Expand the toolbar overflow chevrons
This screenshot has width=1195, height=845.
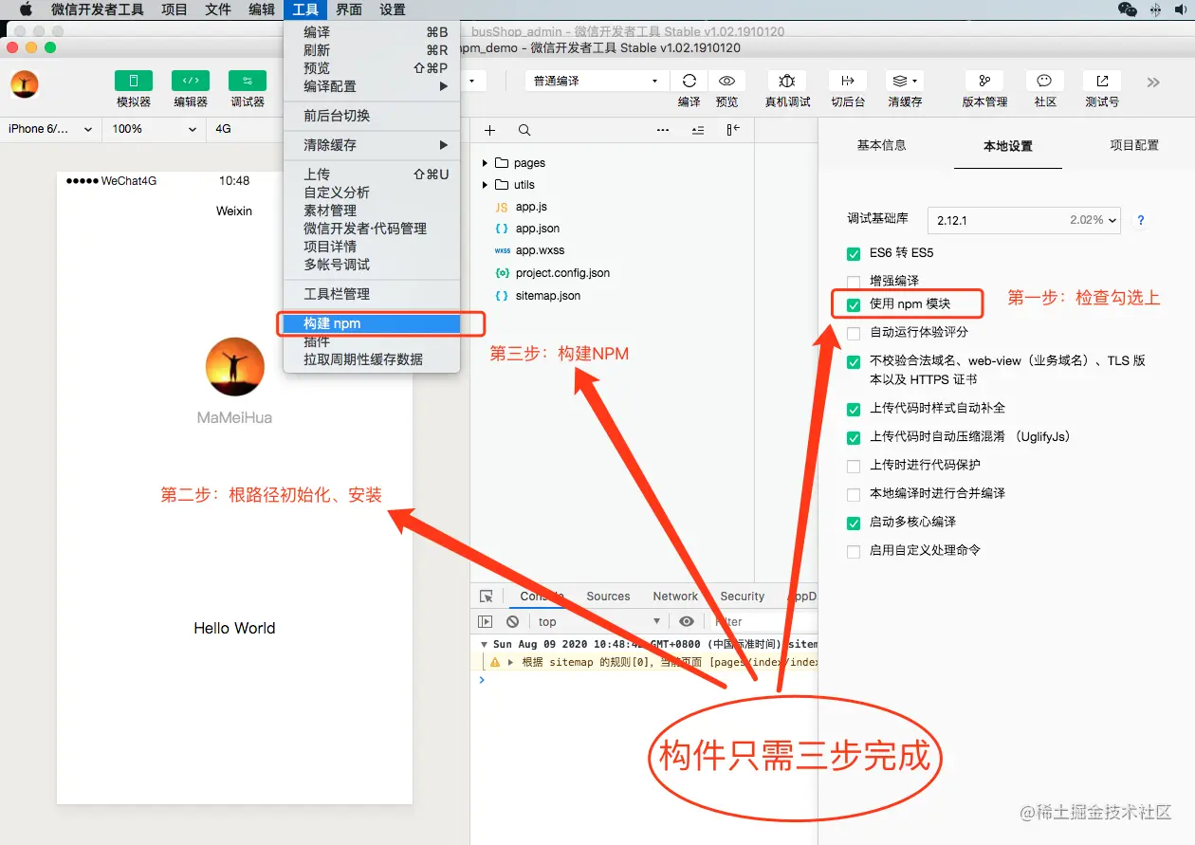pos(1153,83)
